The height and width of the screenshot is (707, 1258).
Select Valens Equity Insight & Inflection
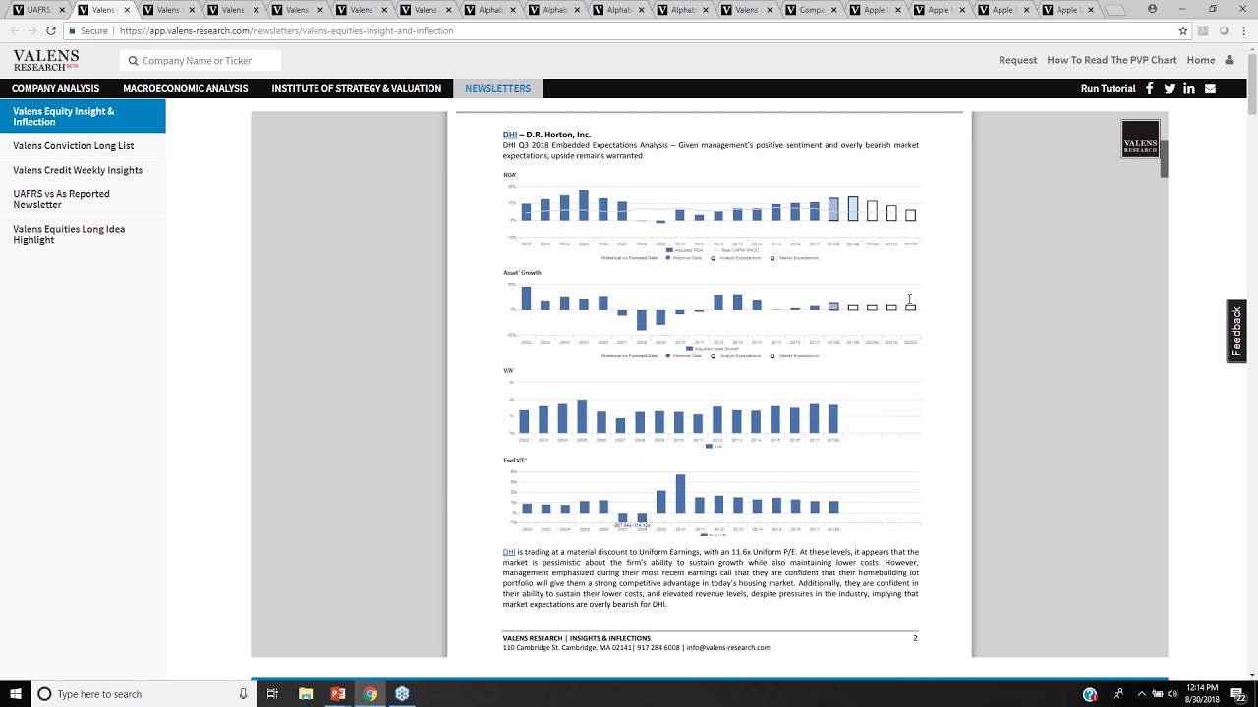pyautogui.click(x=83, y=116)
